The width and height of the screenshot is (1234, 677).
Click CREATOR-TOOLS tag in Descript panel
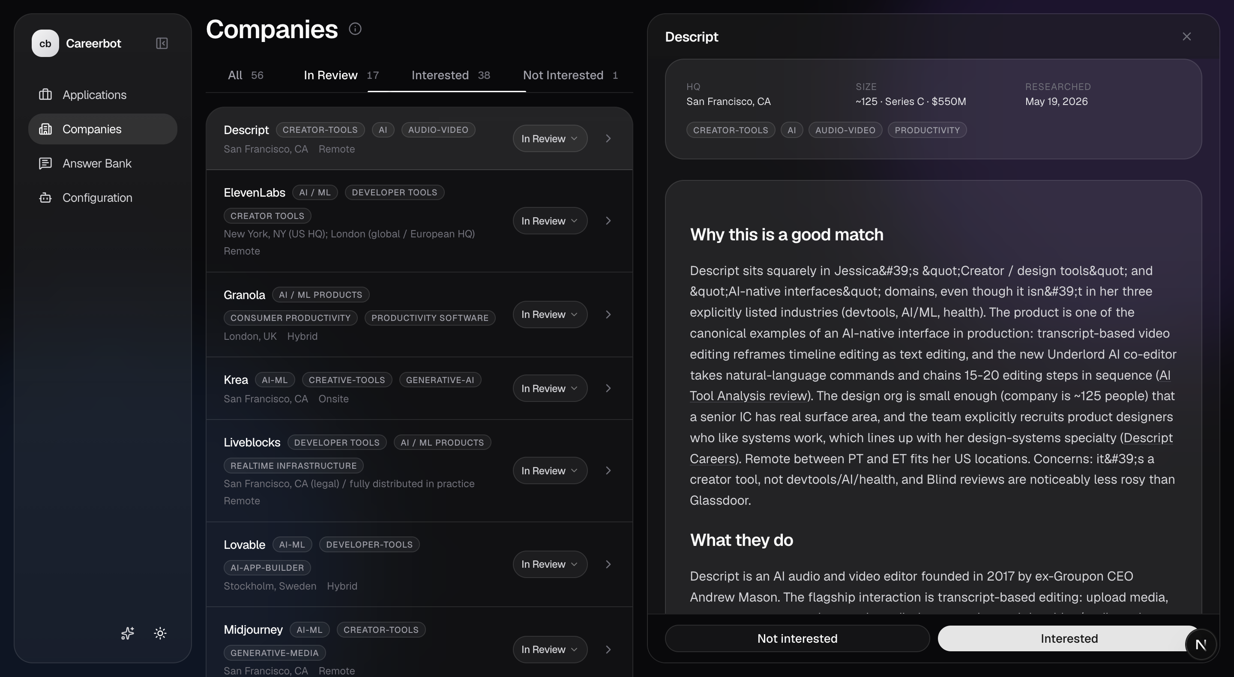tap(731, 130)
